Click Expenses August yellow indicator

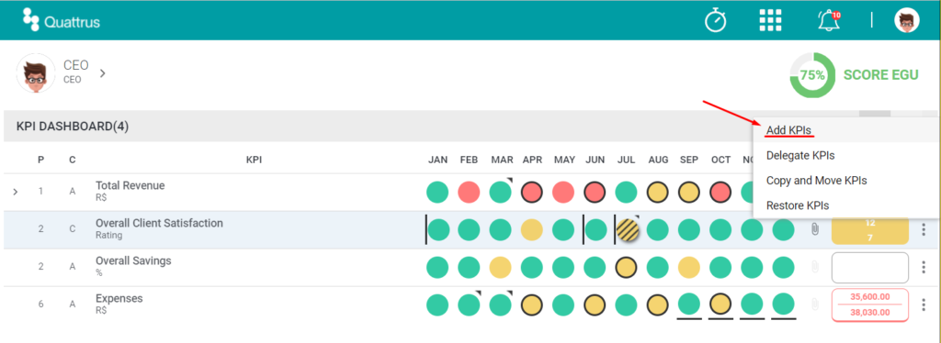pos(658,305)
